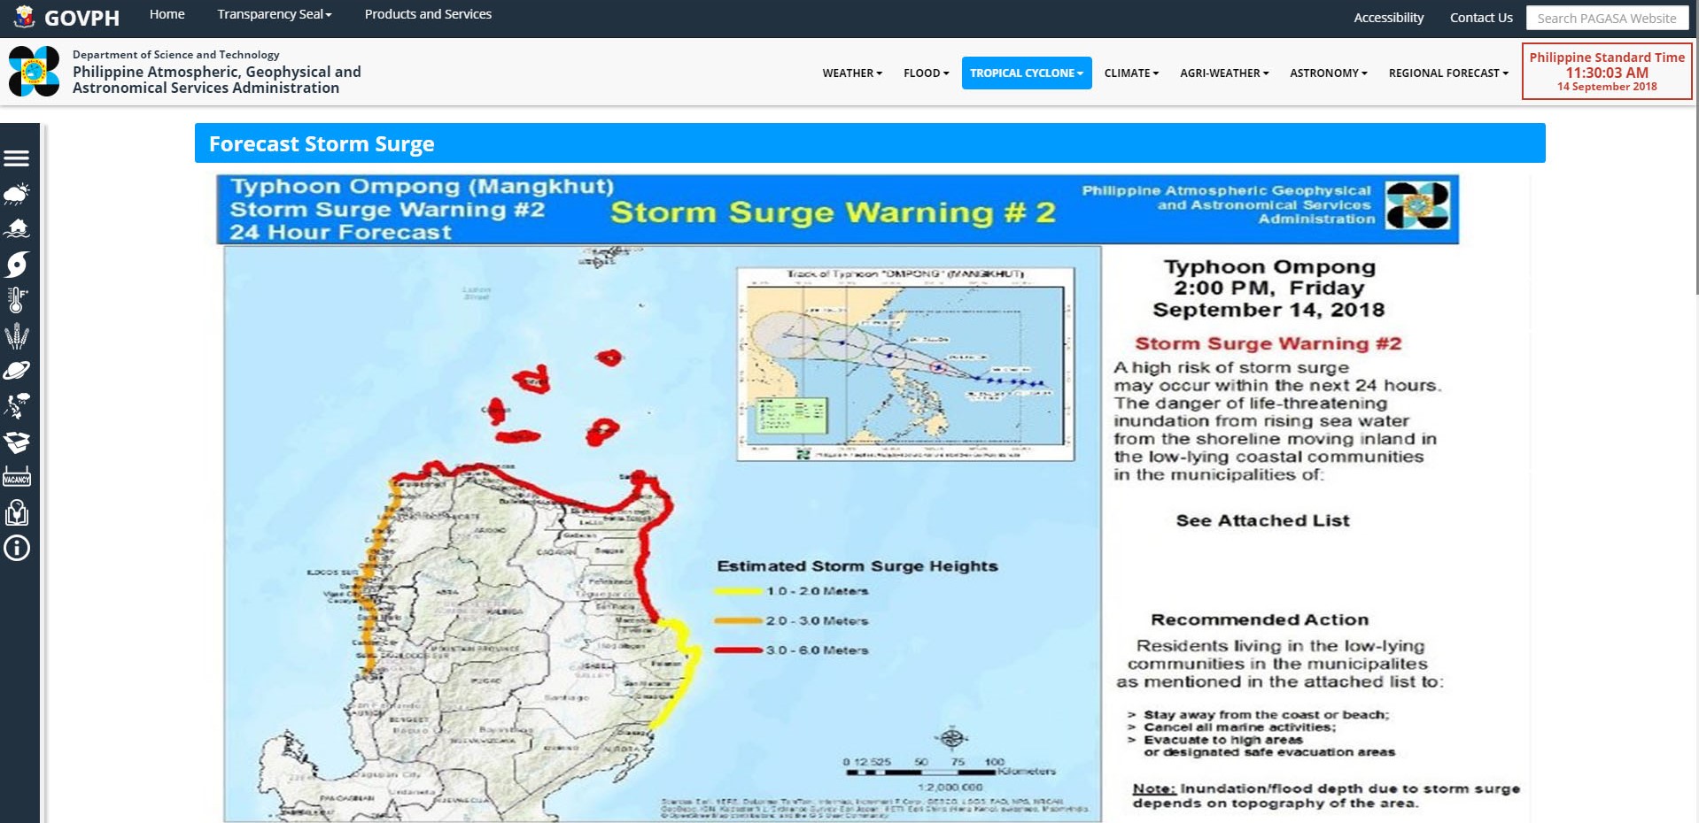
Task: Click the thermometer climate sidebar icon
Action: (x=17, y=301)
